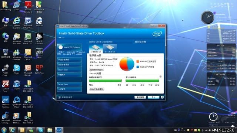This screenshot has height=133, width=237.
Task: Open the Safari desktop shortcut
Action: [17, 6]
